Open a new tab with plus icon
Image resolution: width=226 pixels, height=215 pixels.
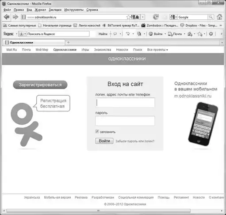pyautogui.click(x=68, y=43)
